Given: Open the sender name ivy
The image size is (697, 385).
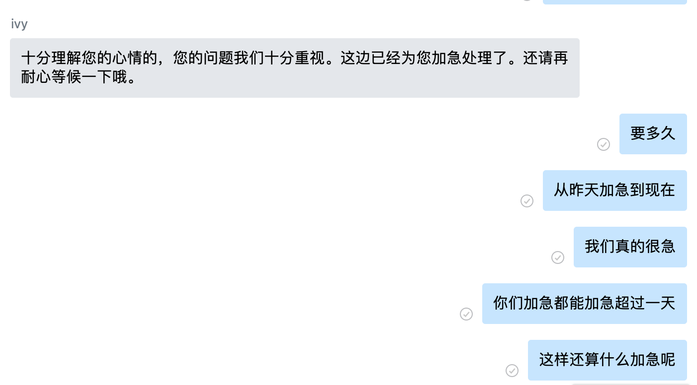Looking at the screenshot, I should [x=19, y=24].
